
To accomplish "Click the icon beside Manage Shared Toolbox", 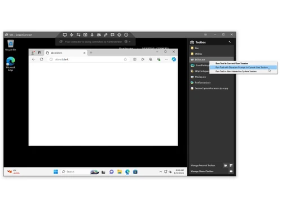I will [x=231, y=171].
